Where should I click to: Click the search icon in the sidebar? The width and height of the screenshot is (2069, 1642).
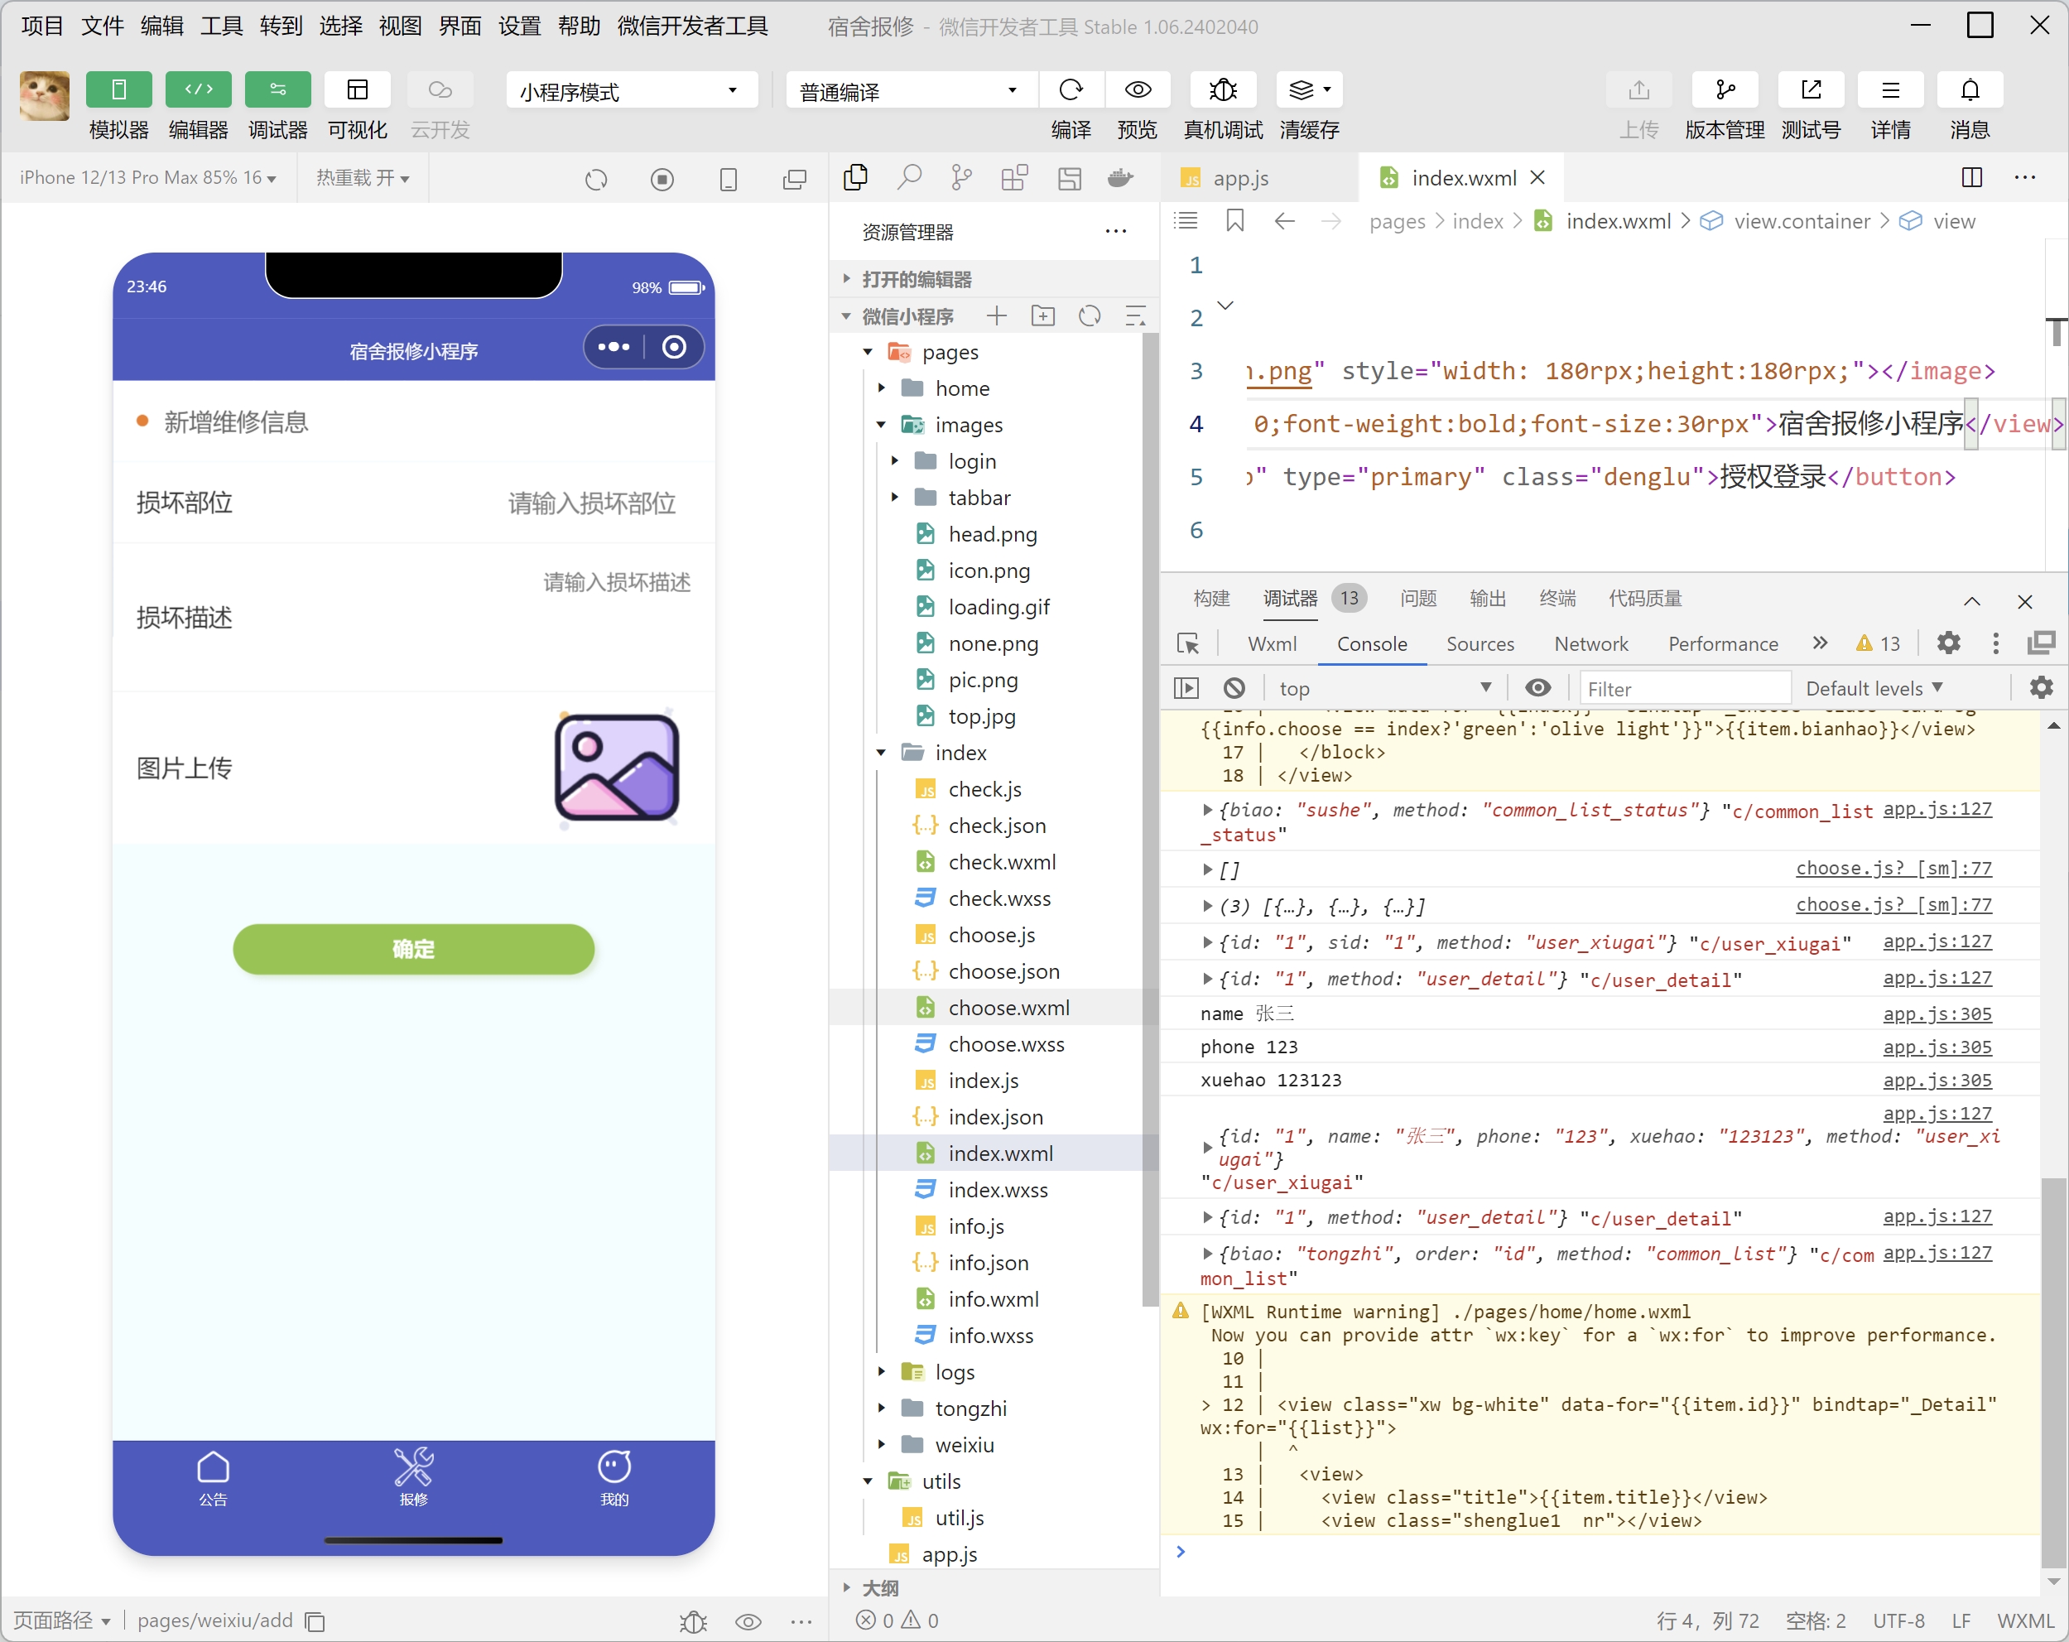[x=909, y=177]
